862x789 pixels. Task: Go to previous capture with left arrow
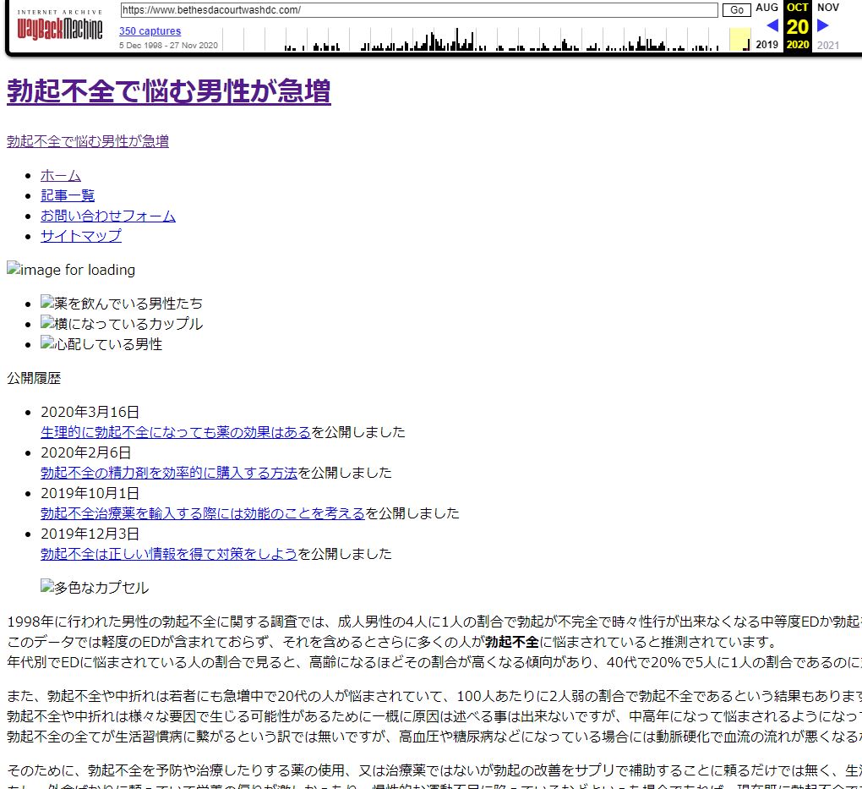[x=772, y=25]
